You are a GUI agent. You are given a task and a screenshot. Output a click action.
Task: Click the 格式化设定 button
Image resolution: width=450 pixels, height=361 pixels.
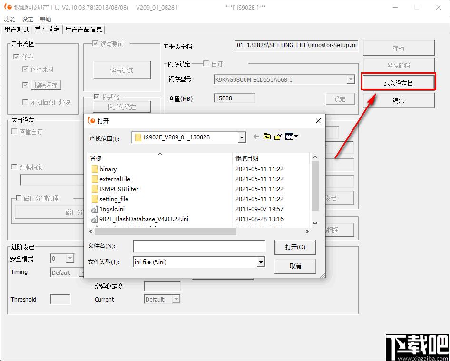[x=122, y=107]
